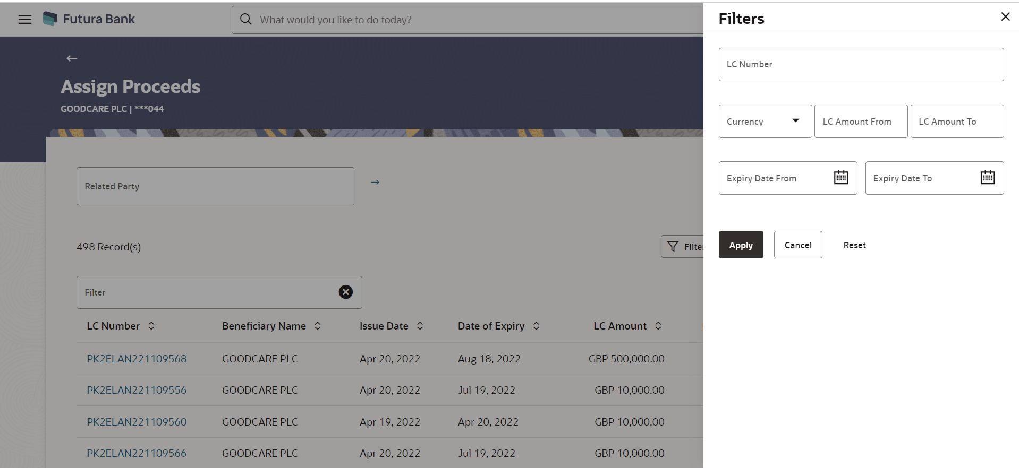Open LC PK2ELAN221109568
Viewport: 1019px width, 468px height.
(x=137, y=359)
